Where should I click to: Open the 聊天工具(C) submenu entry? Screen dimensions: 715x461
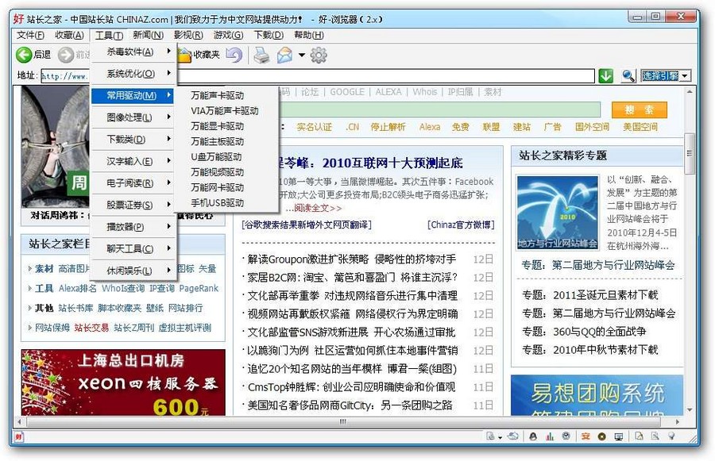132,248
